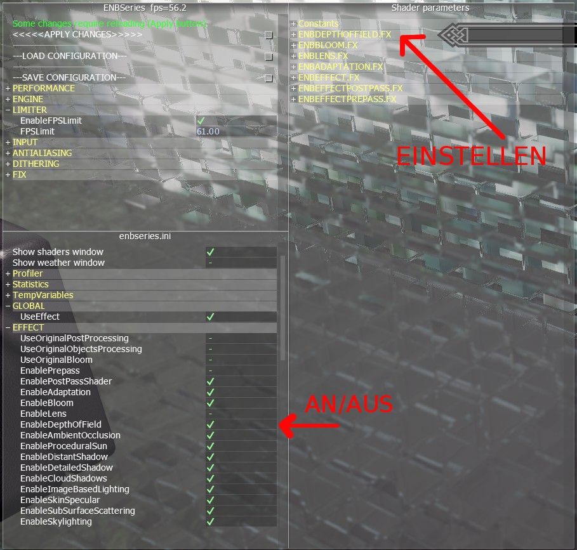Expand the TempVariables section
This screenshot has width=577, height=550.
[x=8, y=295]
